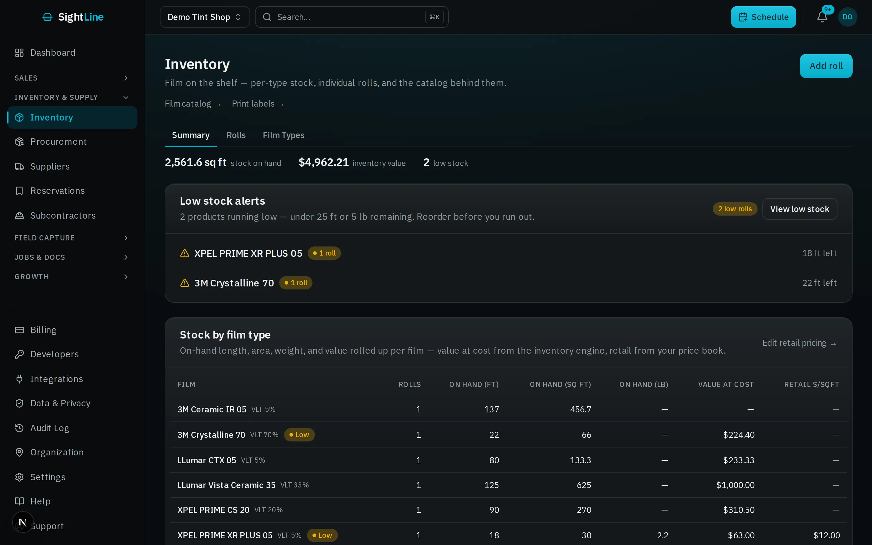
Task: Open Procurement in the sidebar
Action: tap(72, 142)
